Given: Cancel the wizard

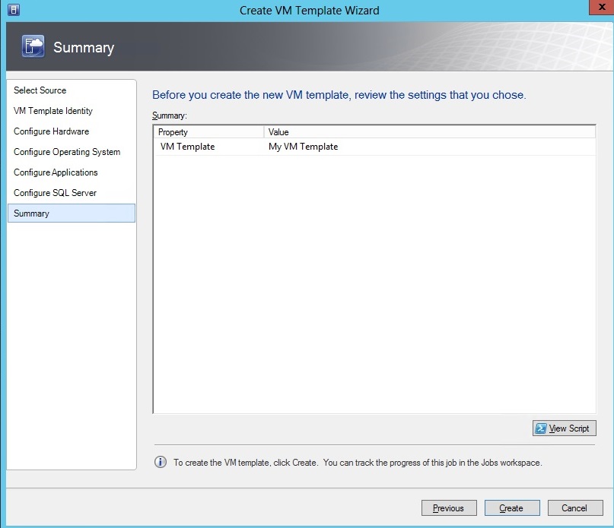Looking at the screenshot, I should 574,508.
